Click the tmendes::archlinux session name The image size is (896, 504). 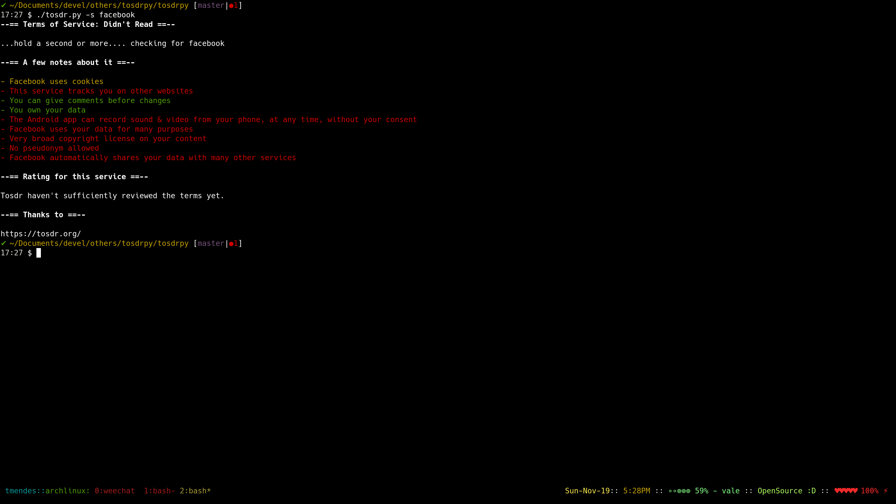coord(47,491)
